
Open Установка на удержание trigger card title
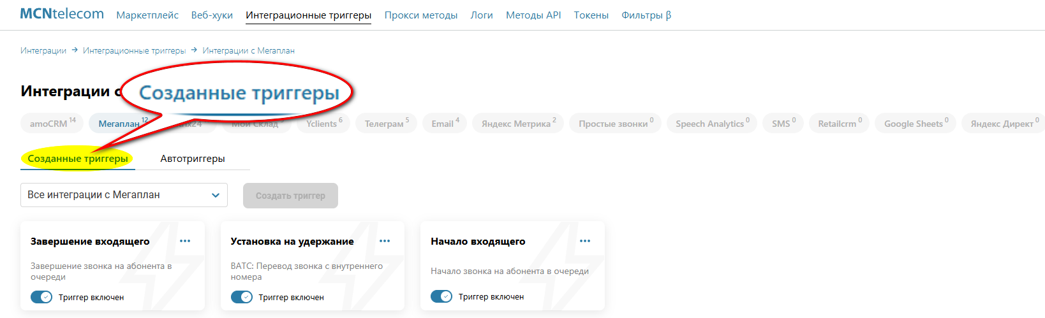pos(292,242)
